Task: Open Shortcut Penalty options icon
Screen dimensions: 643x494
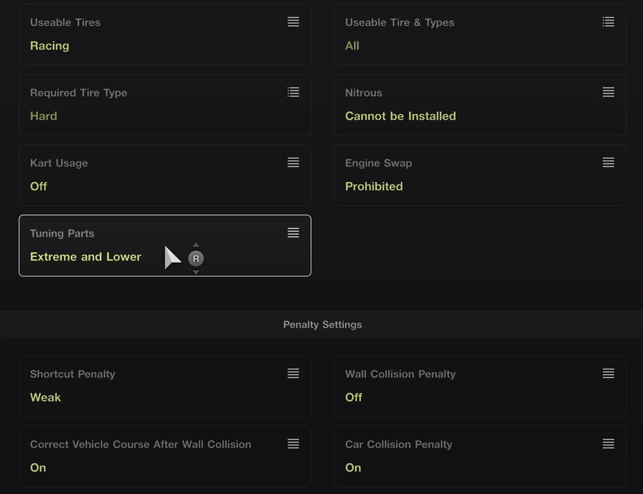Action: click(293, 373)
